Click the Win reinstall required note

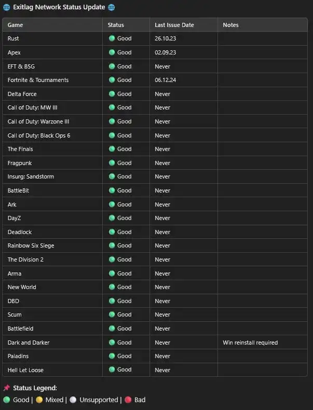click(x=250, y=343)
